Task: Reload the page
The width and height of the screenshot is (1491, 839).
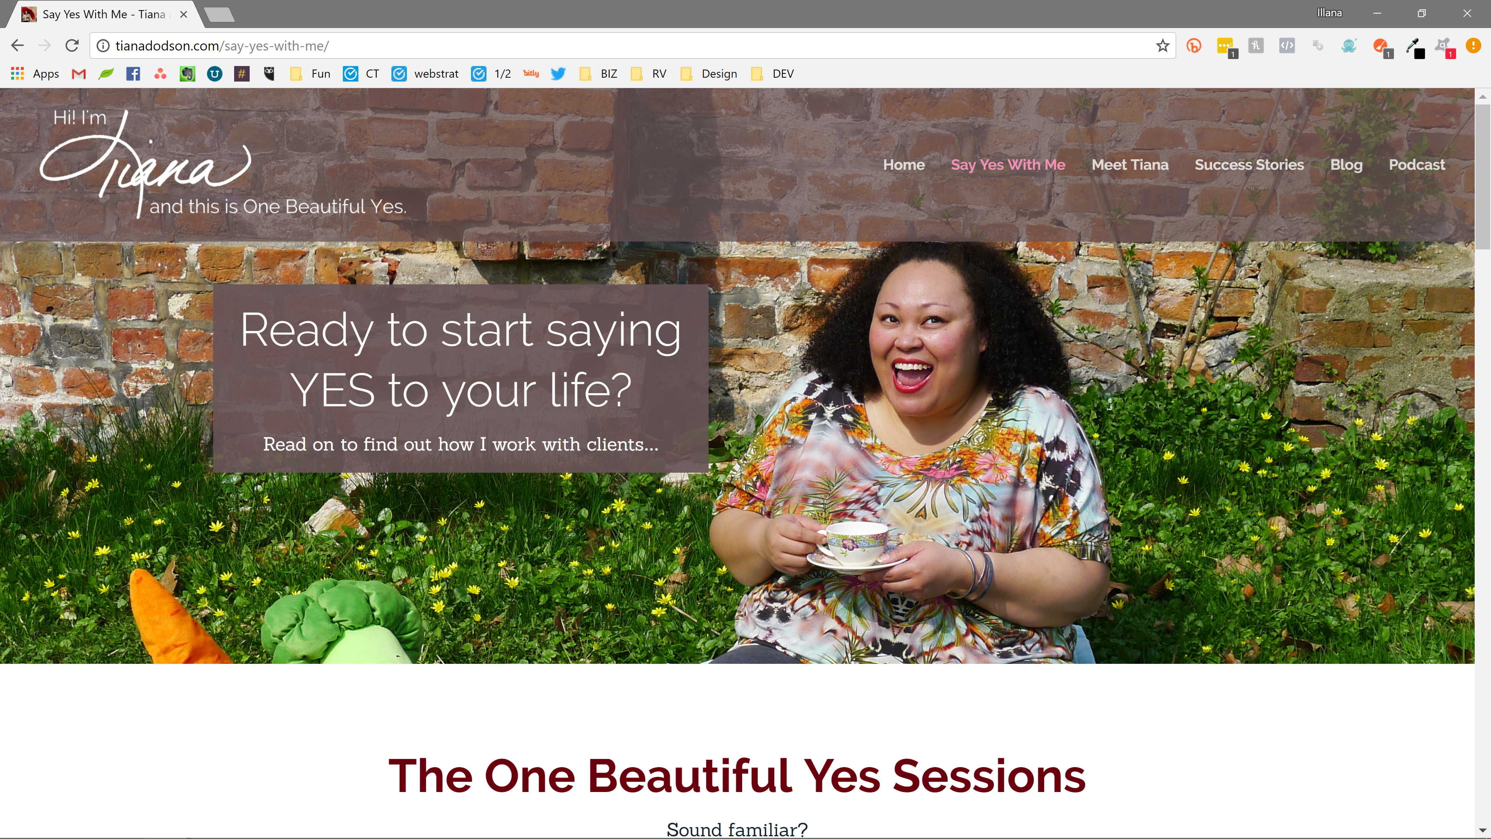Action: coord(72,46)
